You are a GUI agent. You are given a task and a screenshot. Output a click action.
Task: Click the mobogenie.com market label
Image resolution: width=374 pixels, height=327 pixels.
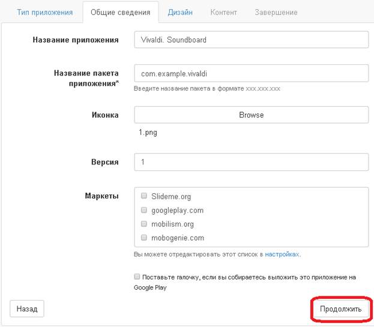pos(177,238)
